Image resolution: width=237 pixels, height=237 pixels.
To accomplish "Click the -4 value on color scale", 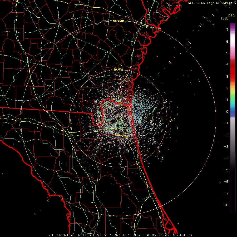I will (x=226, y=158).
